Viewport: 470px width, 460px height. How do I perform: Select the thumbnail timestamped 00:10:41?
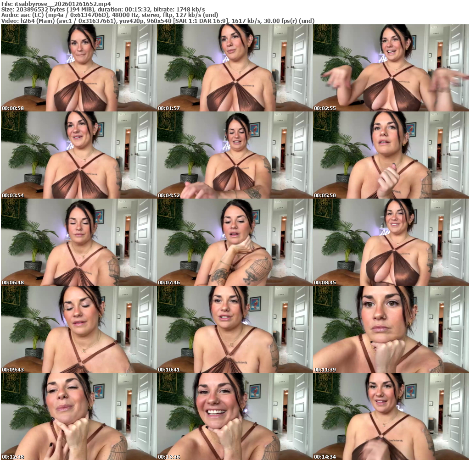(235, 329)
